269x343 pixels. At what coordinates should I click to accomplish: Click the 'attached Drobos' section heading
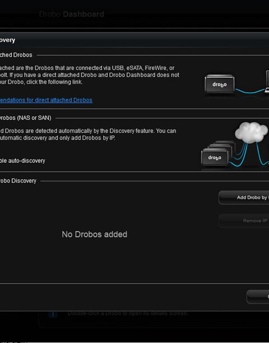pyautogui.click(x=16, y=55)
